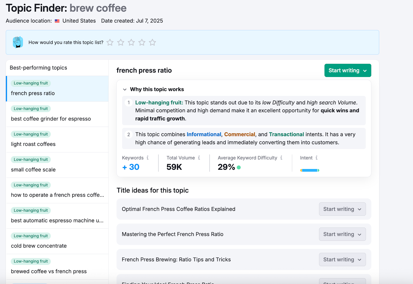Click the Keywords info icon
413x284 pixels.
[148, 158]
